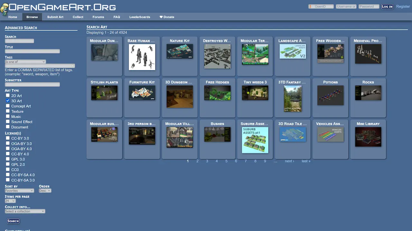Open the 3TD Fantasy ruins thumbnail

[x=293, y=98]
